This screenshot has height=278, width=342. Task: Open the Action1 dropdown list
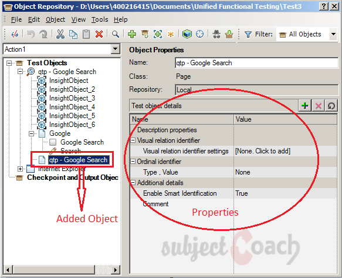coord(115,49)
